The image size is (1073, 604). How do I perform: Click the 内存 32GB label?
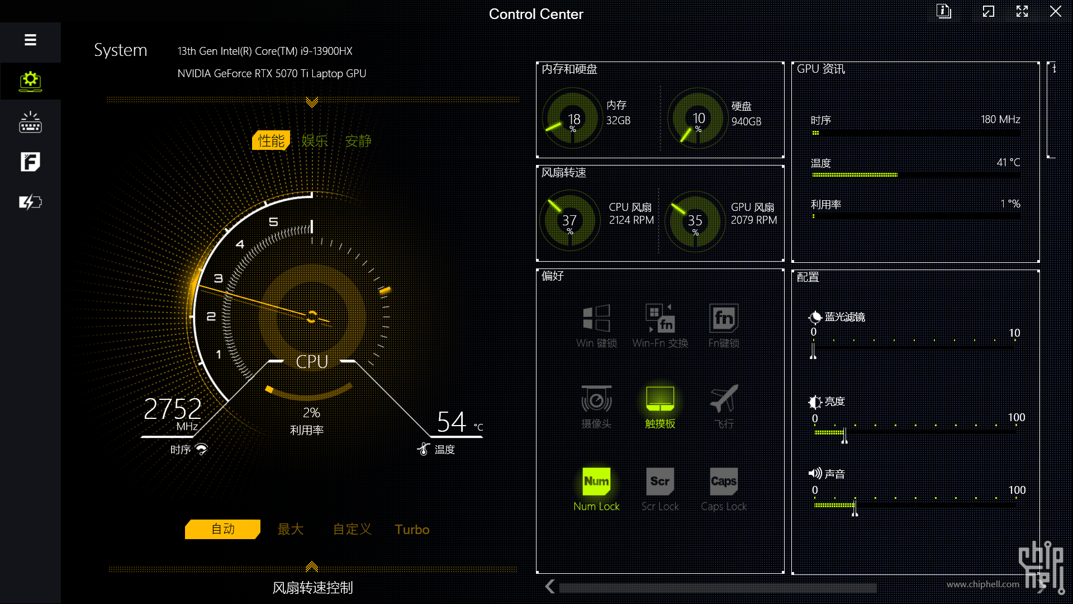(618, 113)
